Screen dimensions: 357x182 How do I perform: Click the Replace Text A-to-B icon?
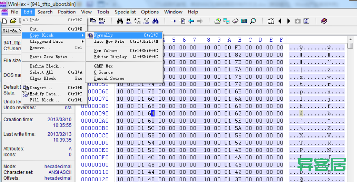(x=138, y=21)
